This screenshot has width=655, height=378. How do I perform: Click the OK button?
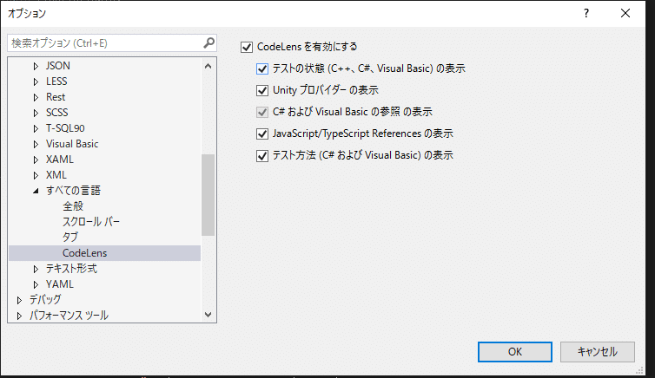(x=514, y=352)
